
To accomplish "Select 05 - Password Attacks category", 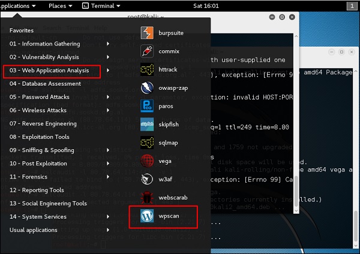I will [39, 96].
